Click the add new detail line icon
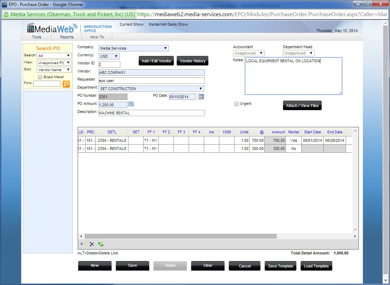 click(83, 244)
